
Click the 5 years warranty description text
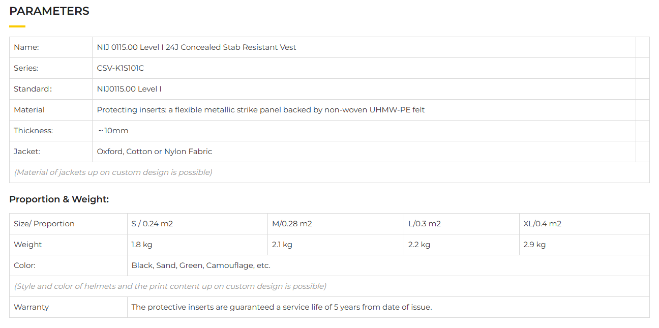pos(282,307)
